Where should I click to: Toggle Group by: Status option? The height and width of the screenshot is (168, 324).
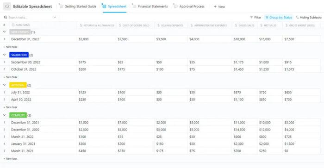(279, 18)
